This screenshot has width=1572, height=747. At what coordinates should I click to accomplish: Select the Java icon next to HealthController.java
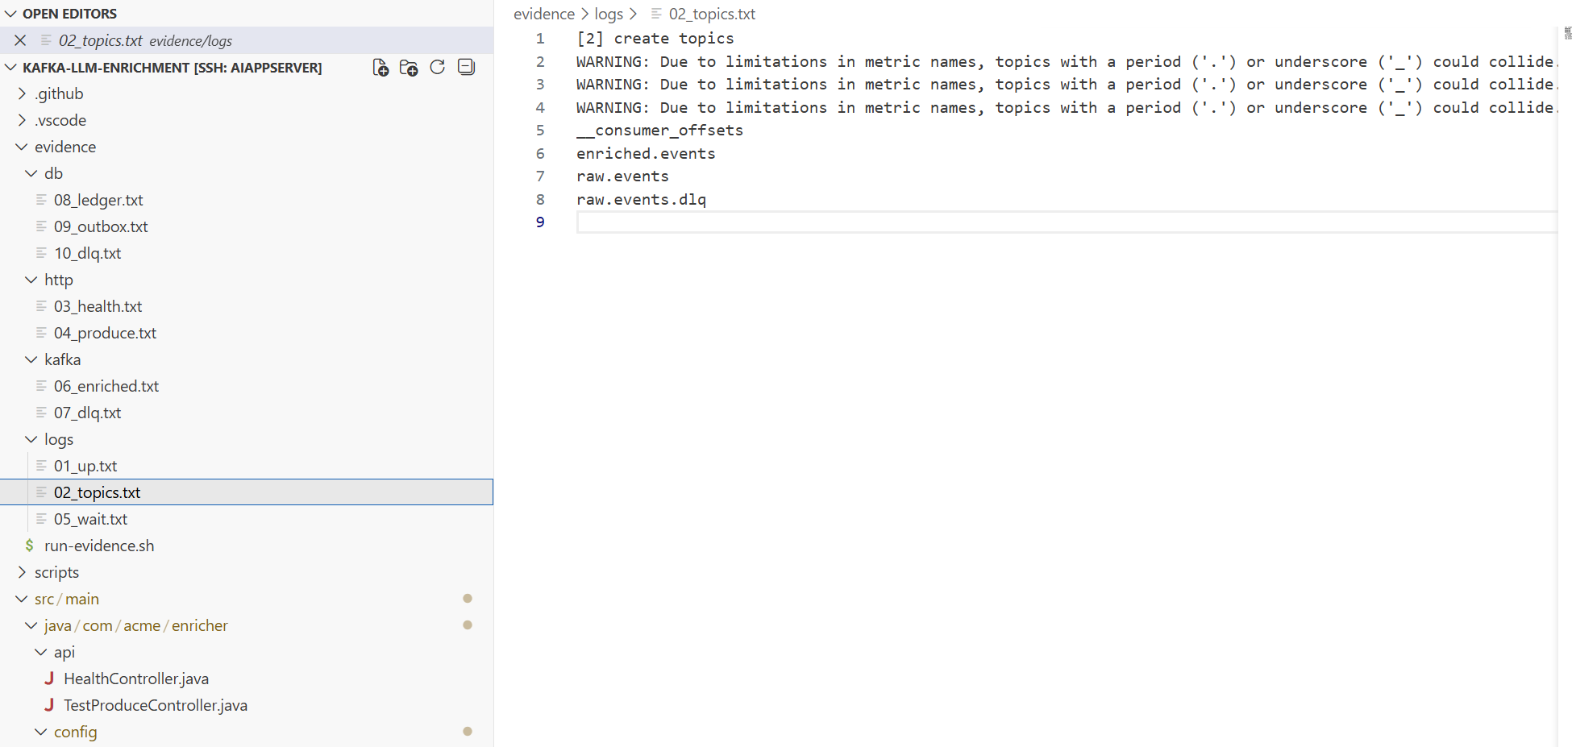tap(50, 679)
